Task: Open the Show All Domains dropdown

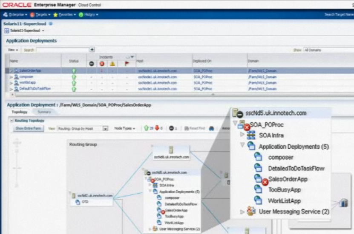Action: tap(328, 50)
